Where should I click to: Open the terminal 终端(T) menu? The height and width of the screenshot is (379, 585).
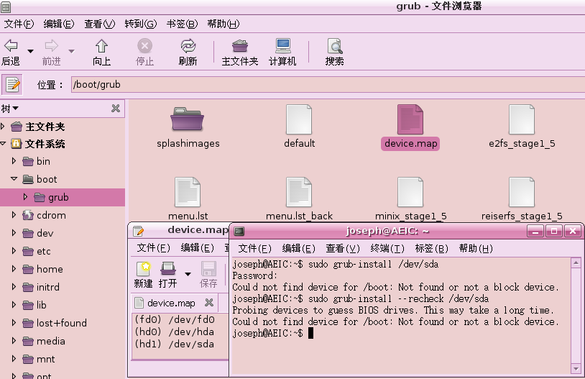pos(387,248)
